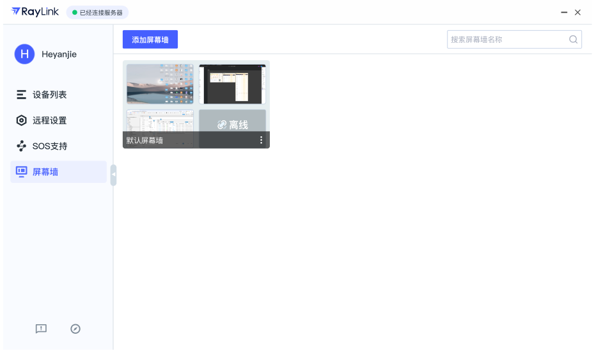Screen dimensions: 594x353
Task: Select 屏幕墙 screen wall menu item
Action: pos(58,172)
